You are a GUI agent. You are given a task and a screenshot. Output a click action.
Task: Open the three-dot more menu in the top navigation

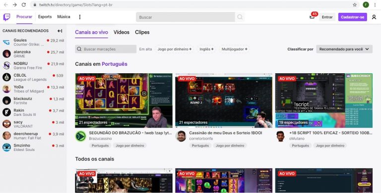pos(80,17)
